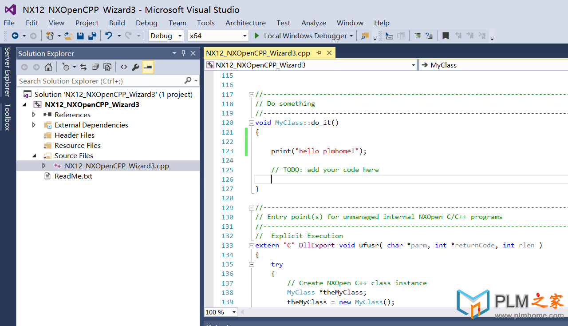Click the Save All toolbar icon
The width and height of the screenshot is (568, 326).
(x=92, y=36)
